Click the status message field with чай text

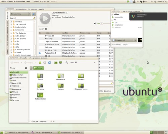pos(127,45)
